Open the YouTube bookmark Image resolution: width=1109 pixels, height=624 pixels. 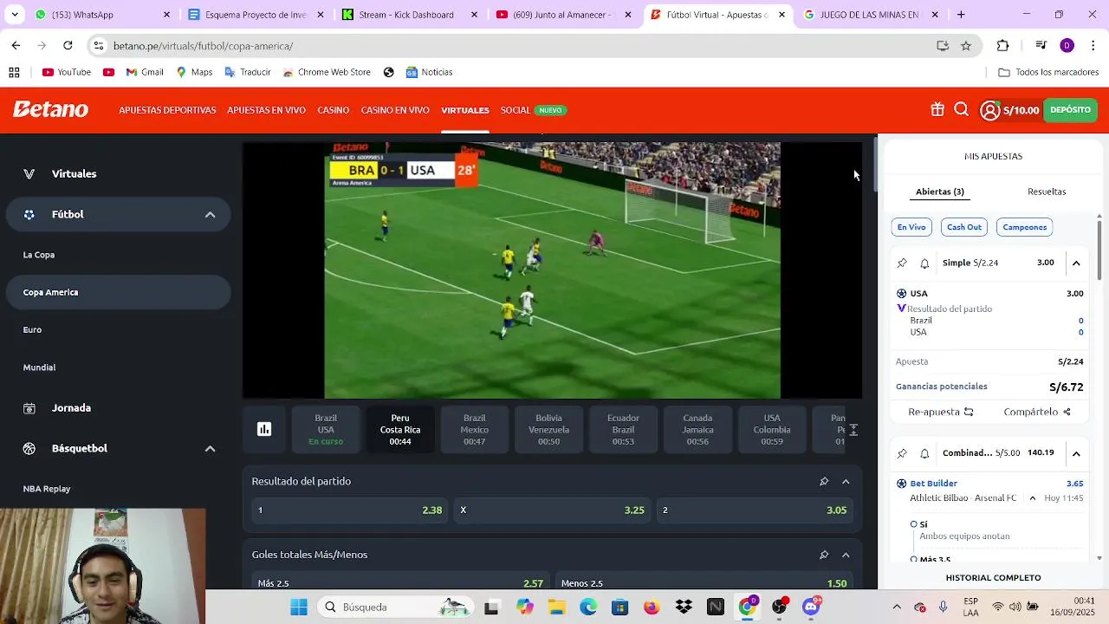click(67, 72)
